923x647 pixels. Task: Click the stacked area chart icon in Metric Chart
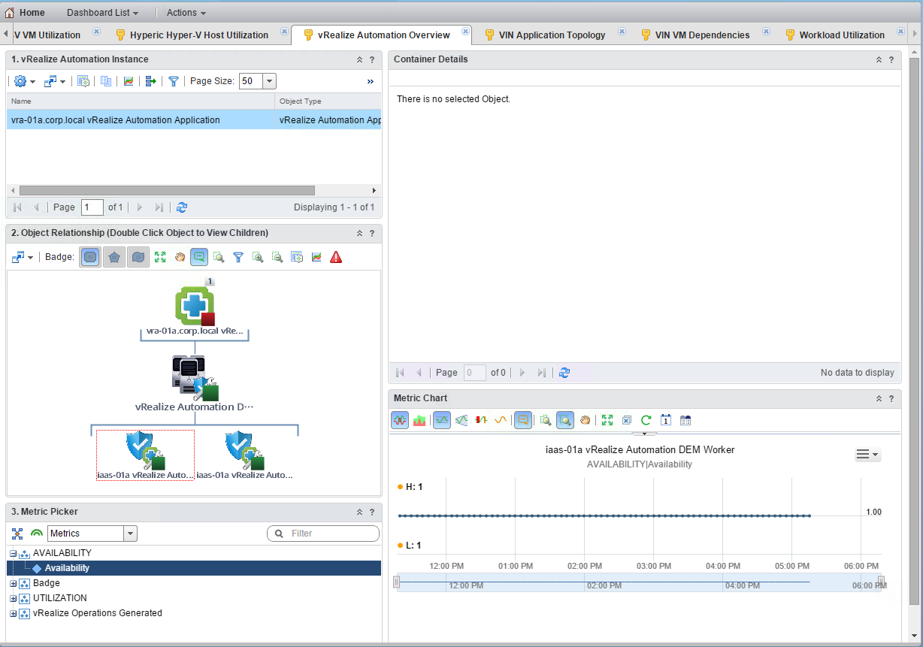tap(419, 420)
